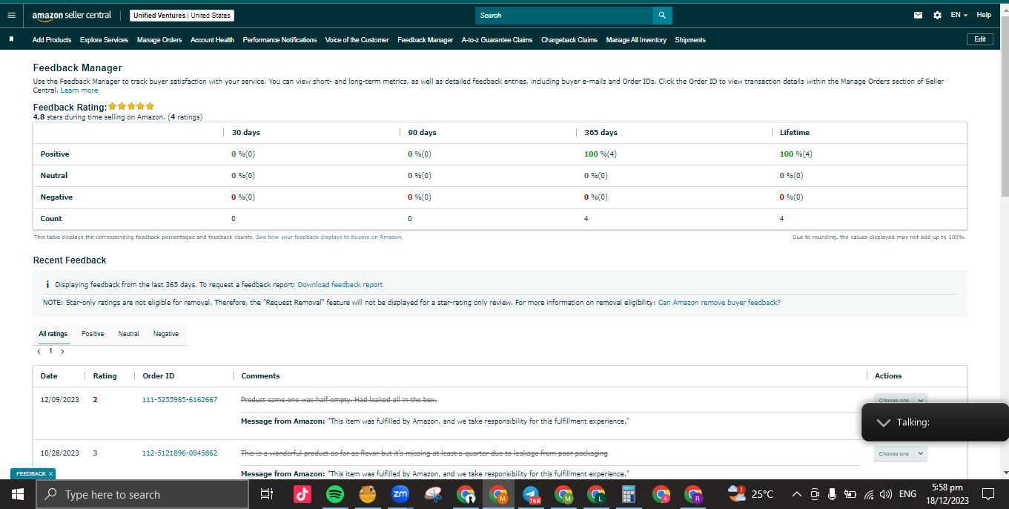Click the microphone tray icon
Viewport: 1009px width, 509px height.
click(x=833, y=494)
